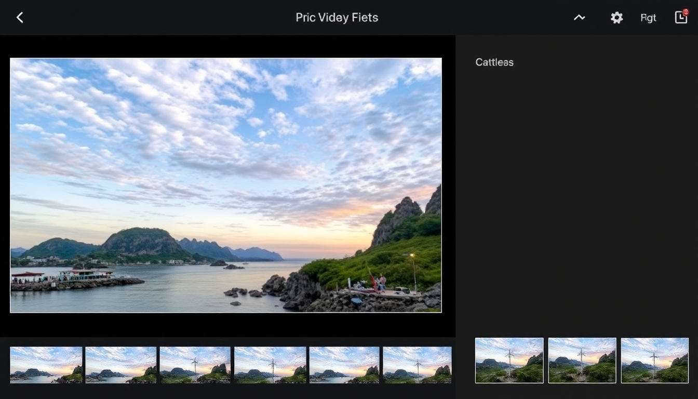Click the Rgt label in top bar
698x399 pixels.
click(648, 18)
